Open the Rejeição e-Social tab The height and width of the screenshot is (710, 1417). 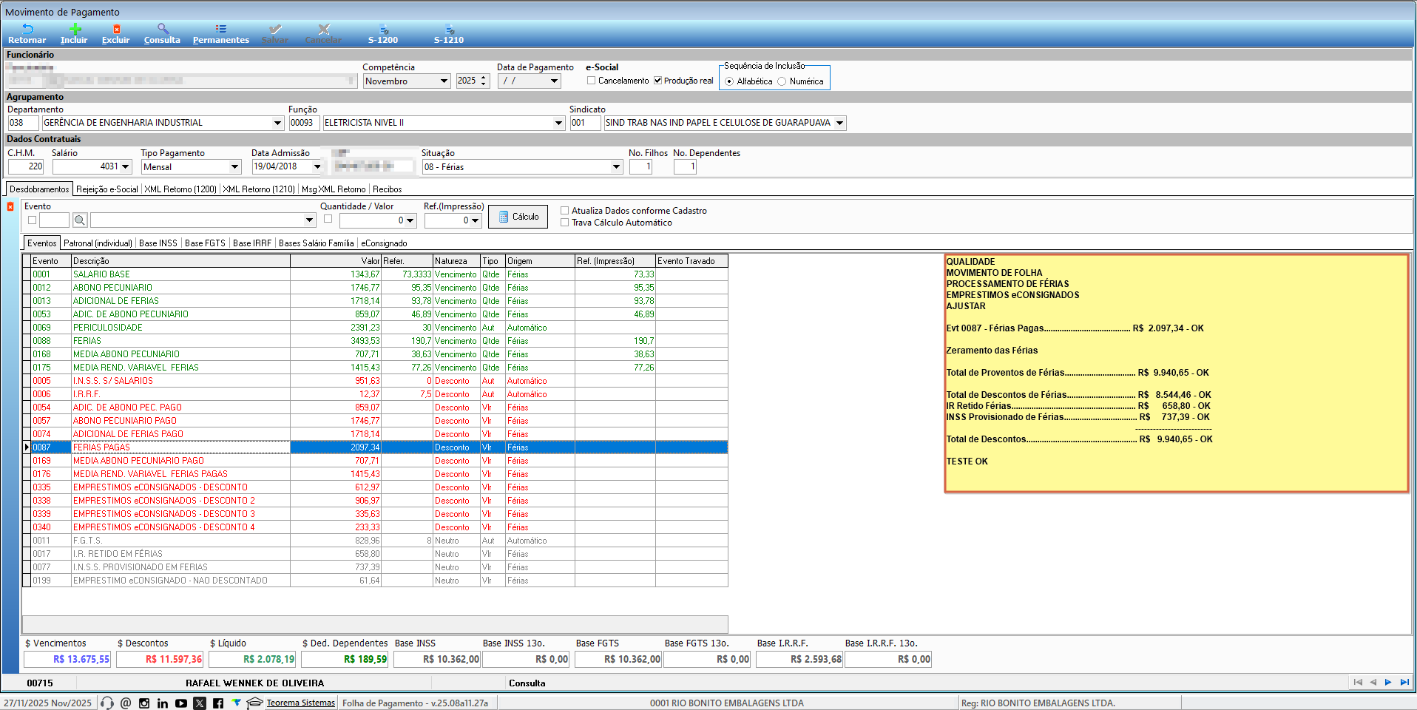tap(107, 189)
